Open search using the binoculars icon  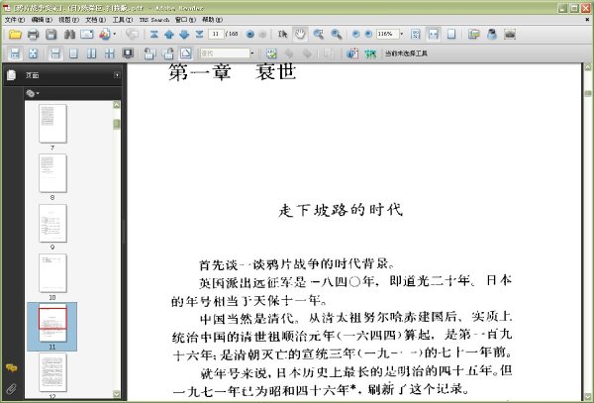69,35
